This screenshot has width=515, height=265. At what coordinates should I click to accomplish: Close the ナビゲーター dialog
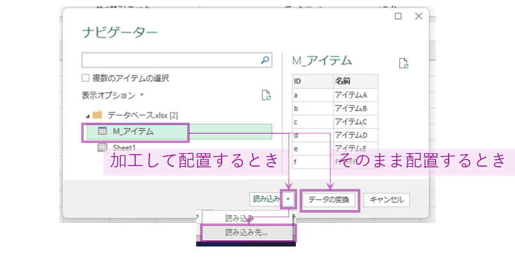pyautogui.click(x=419, y=16)
